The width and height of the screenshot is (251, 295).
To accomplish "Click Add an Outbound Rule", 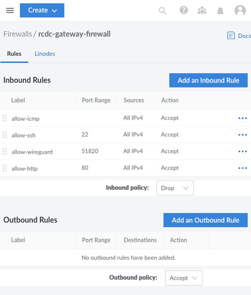I will tap(205, 220).
